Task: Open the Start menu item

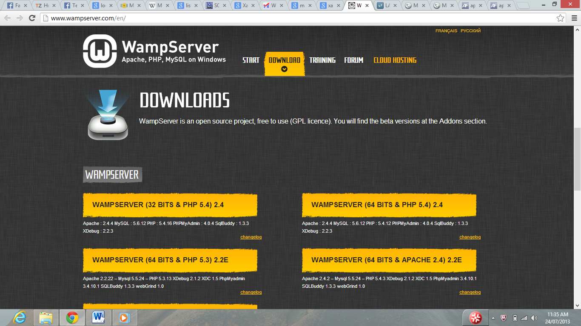Action: point(251,60)
